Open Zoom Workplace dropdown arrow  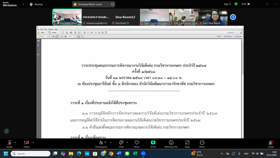23,4
